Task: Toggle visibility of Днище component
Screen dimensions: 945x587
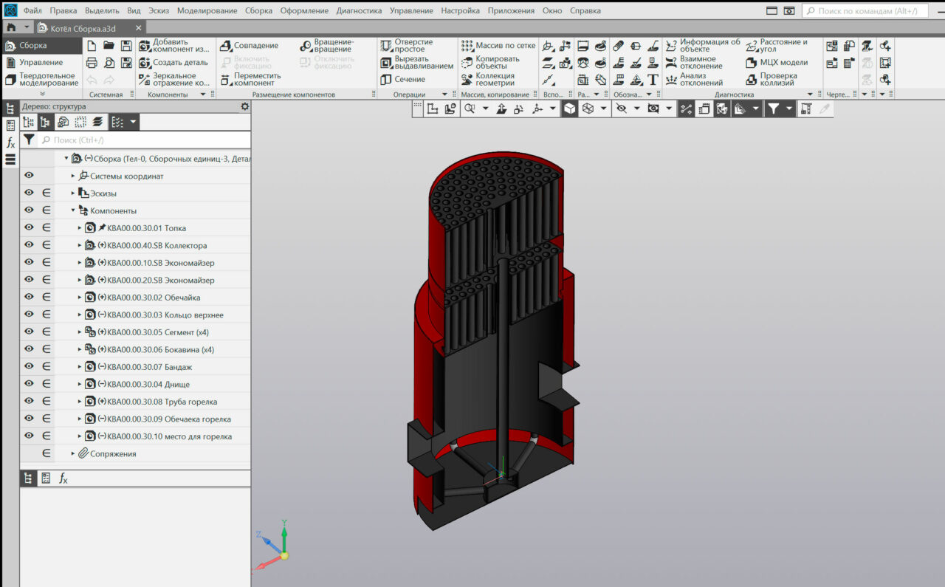Action: point(29,384)
